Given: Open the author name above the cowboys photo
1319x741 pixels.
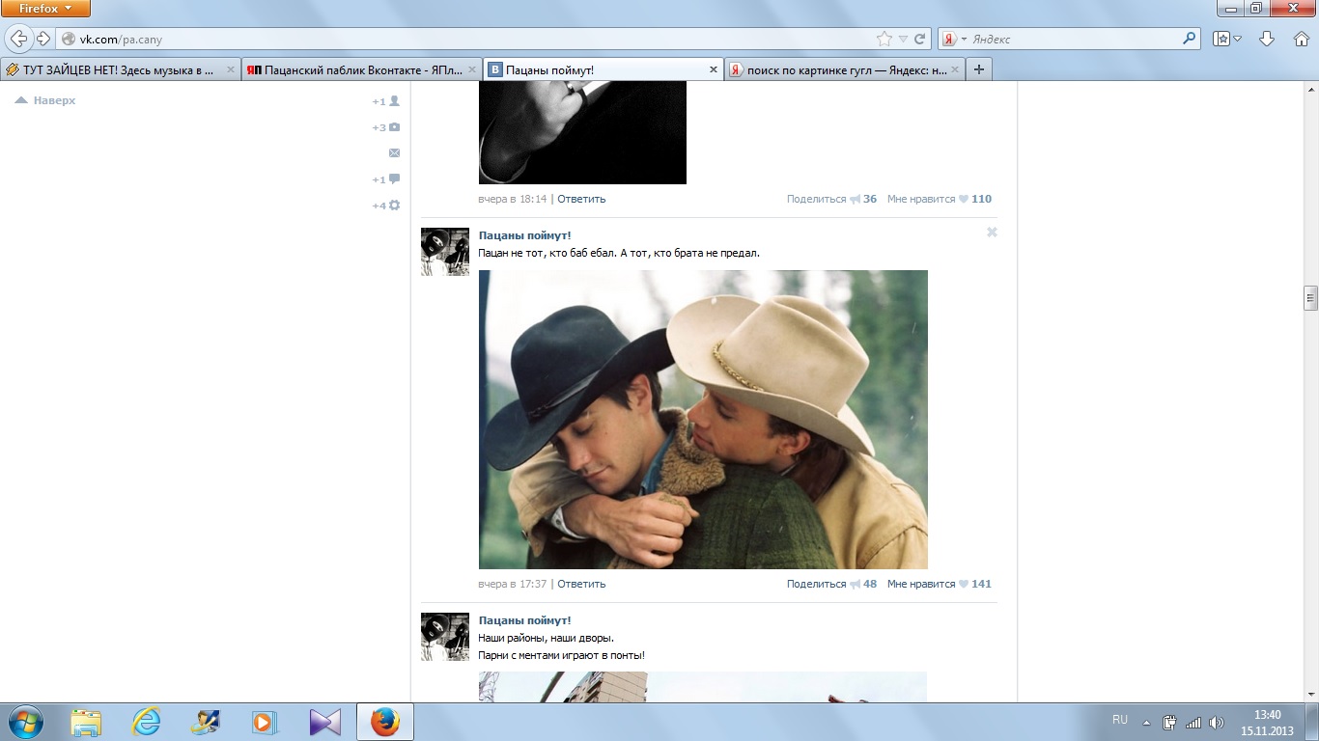Looking at the screenshot, I should 525,235.
